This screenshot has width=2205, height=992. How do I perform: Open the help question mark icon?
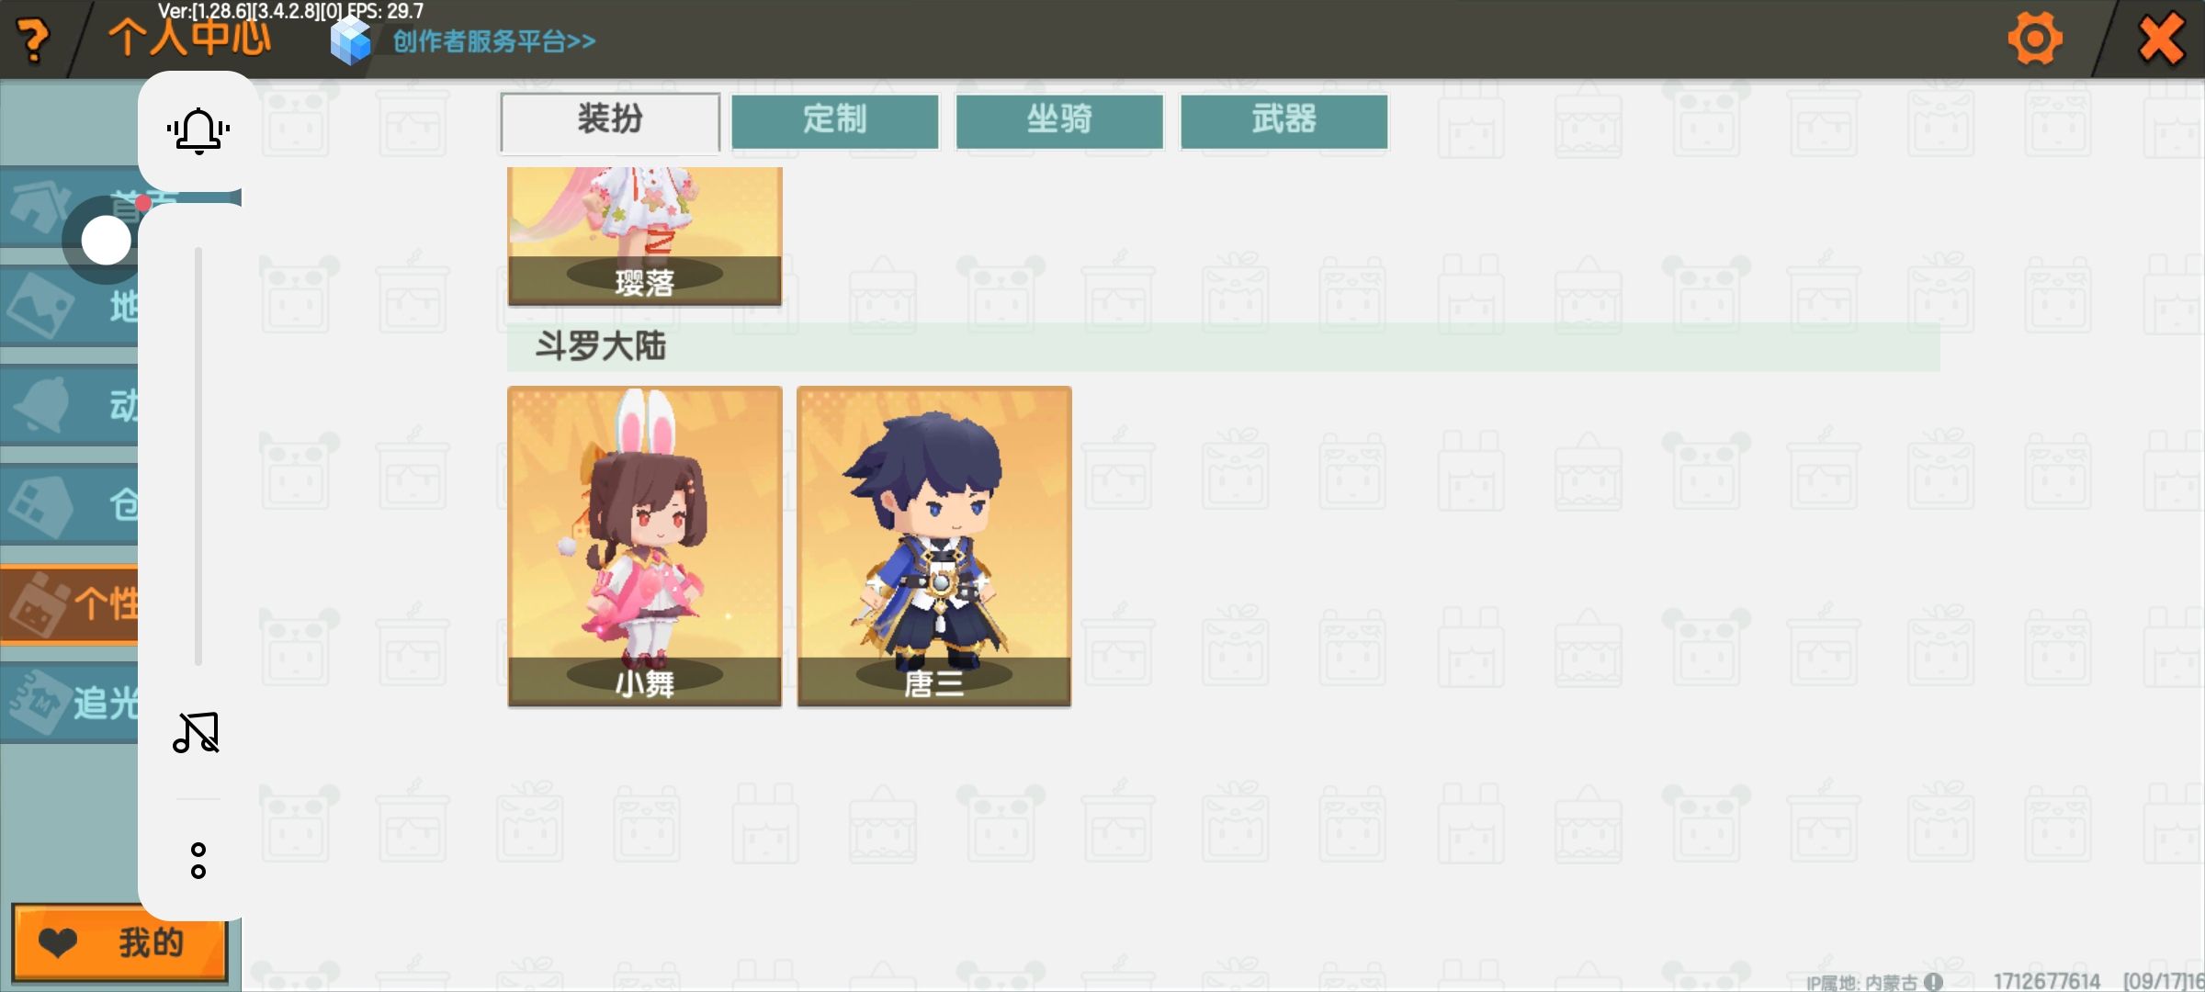point(34,40)
